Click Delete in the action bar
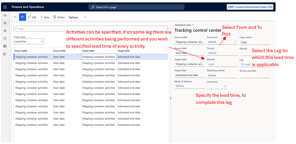The height and width of the screenshot is (144, 296). (59, 17)
